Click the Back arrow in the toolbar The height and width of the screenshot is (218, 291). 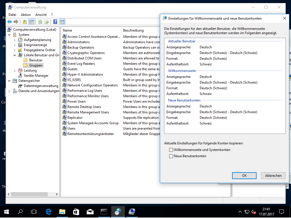[9, 22]
